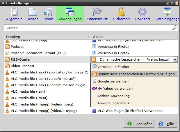Click the plugin icon for video/x-mpeg action

94,111
